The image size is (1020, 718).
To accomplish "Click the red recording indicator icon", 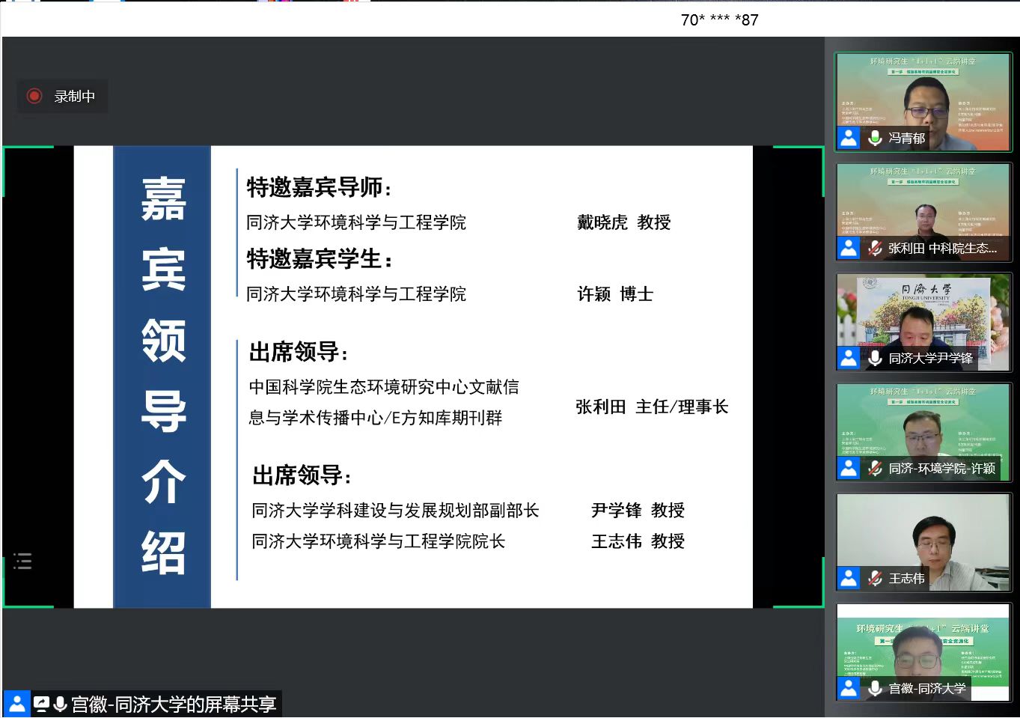I will [x=34, y=96].
